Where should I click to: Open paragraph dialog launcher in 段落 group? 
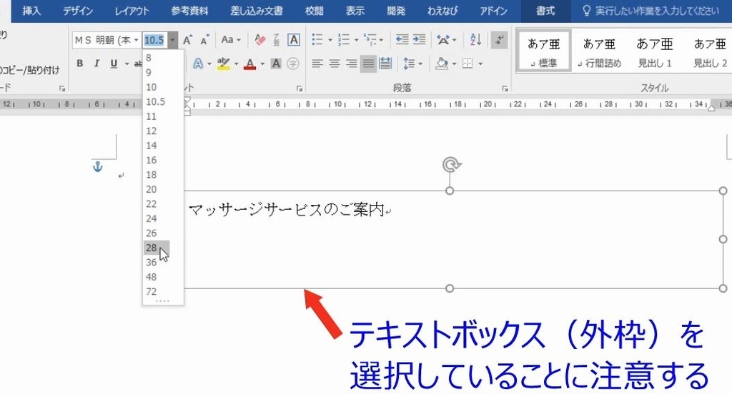pos(505,88)
